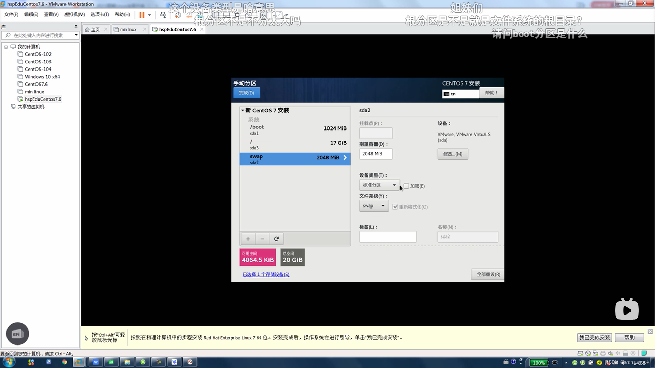Open the 设备类型 标准分区 dropdown

379,185
